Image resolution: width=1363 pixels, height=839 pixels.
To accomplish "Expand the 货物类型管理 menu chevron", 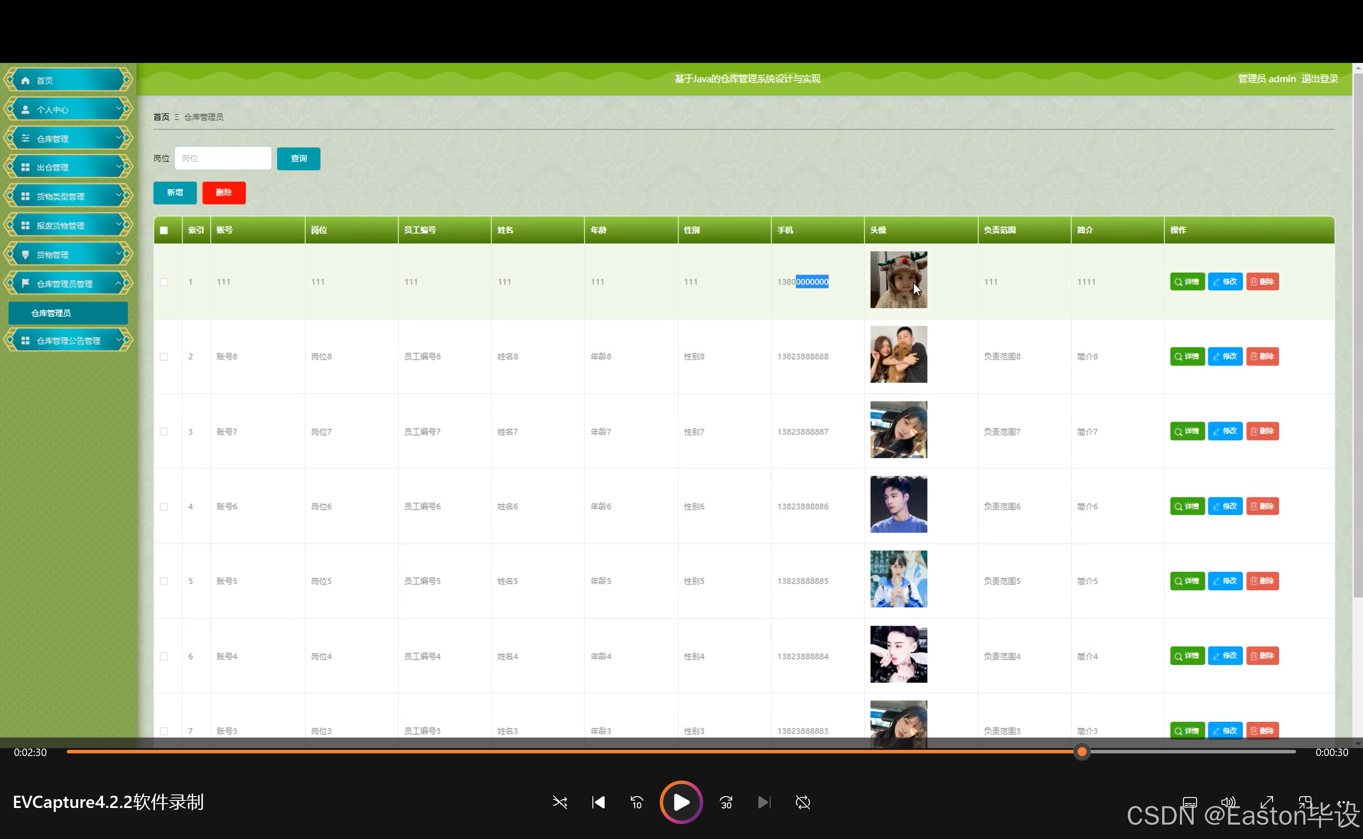I will click(x=118, y=195).
